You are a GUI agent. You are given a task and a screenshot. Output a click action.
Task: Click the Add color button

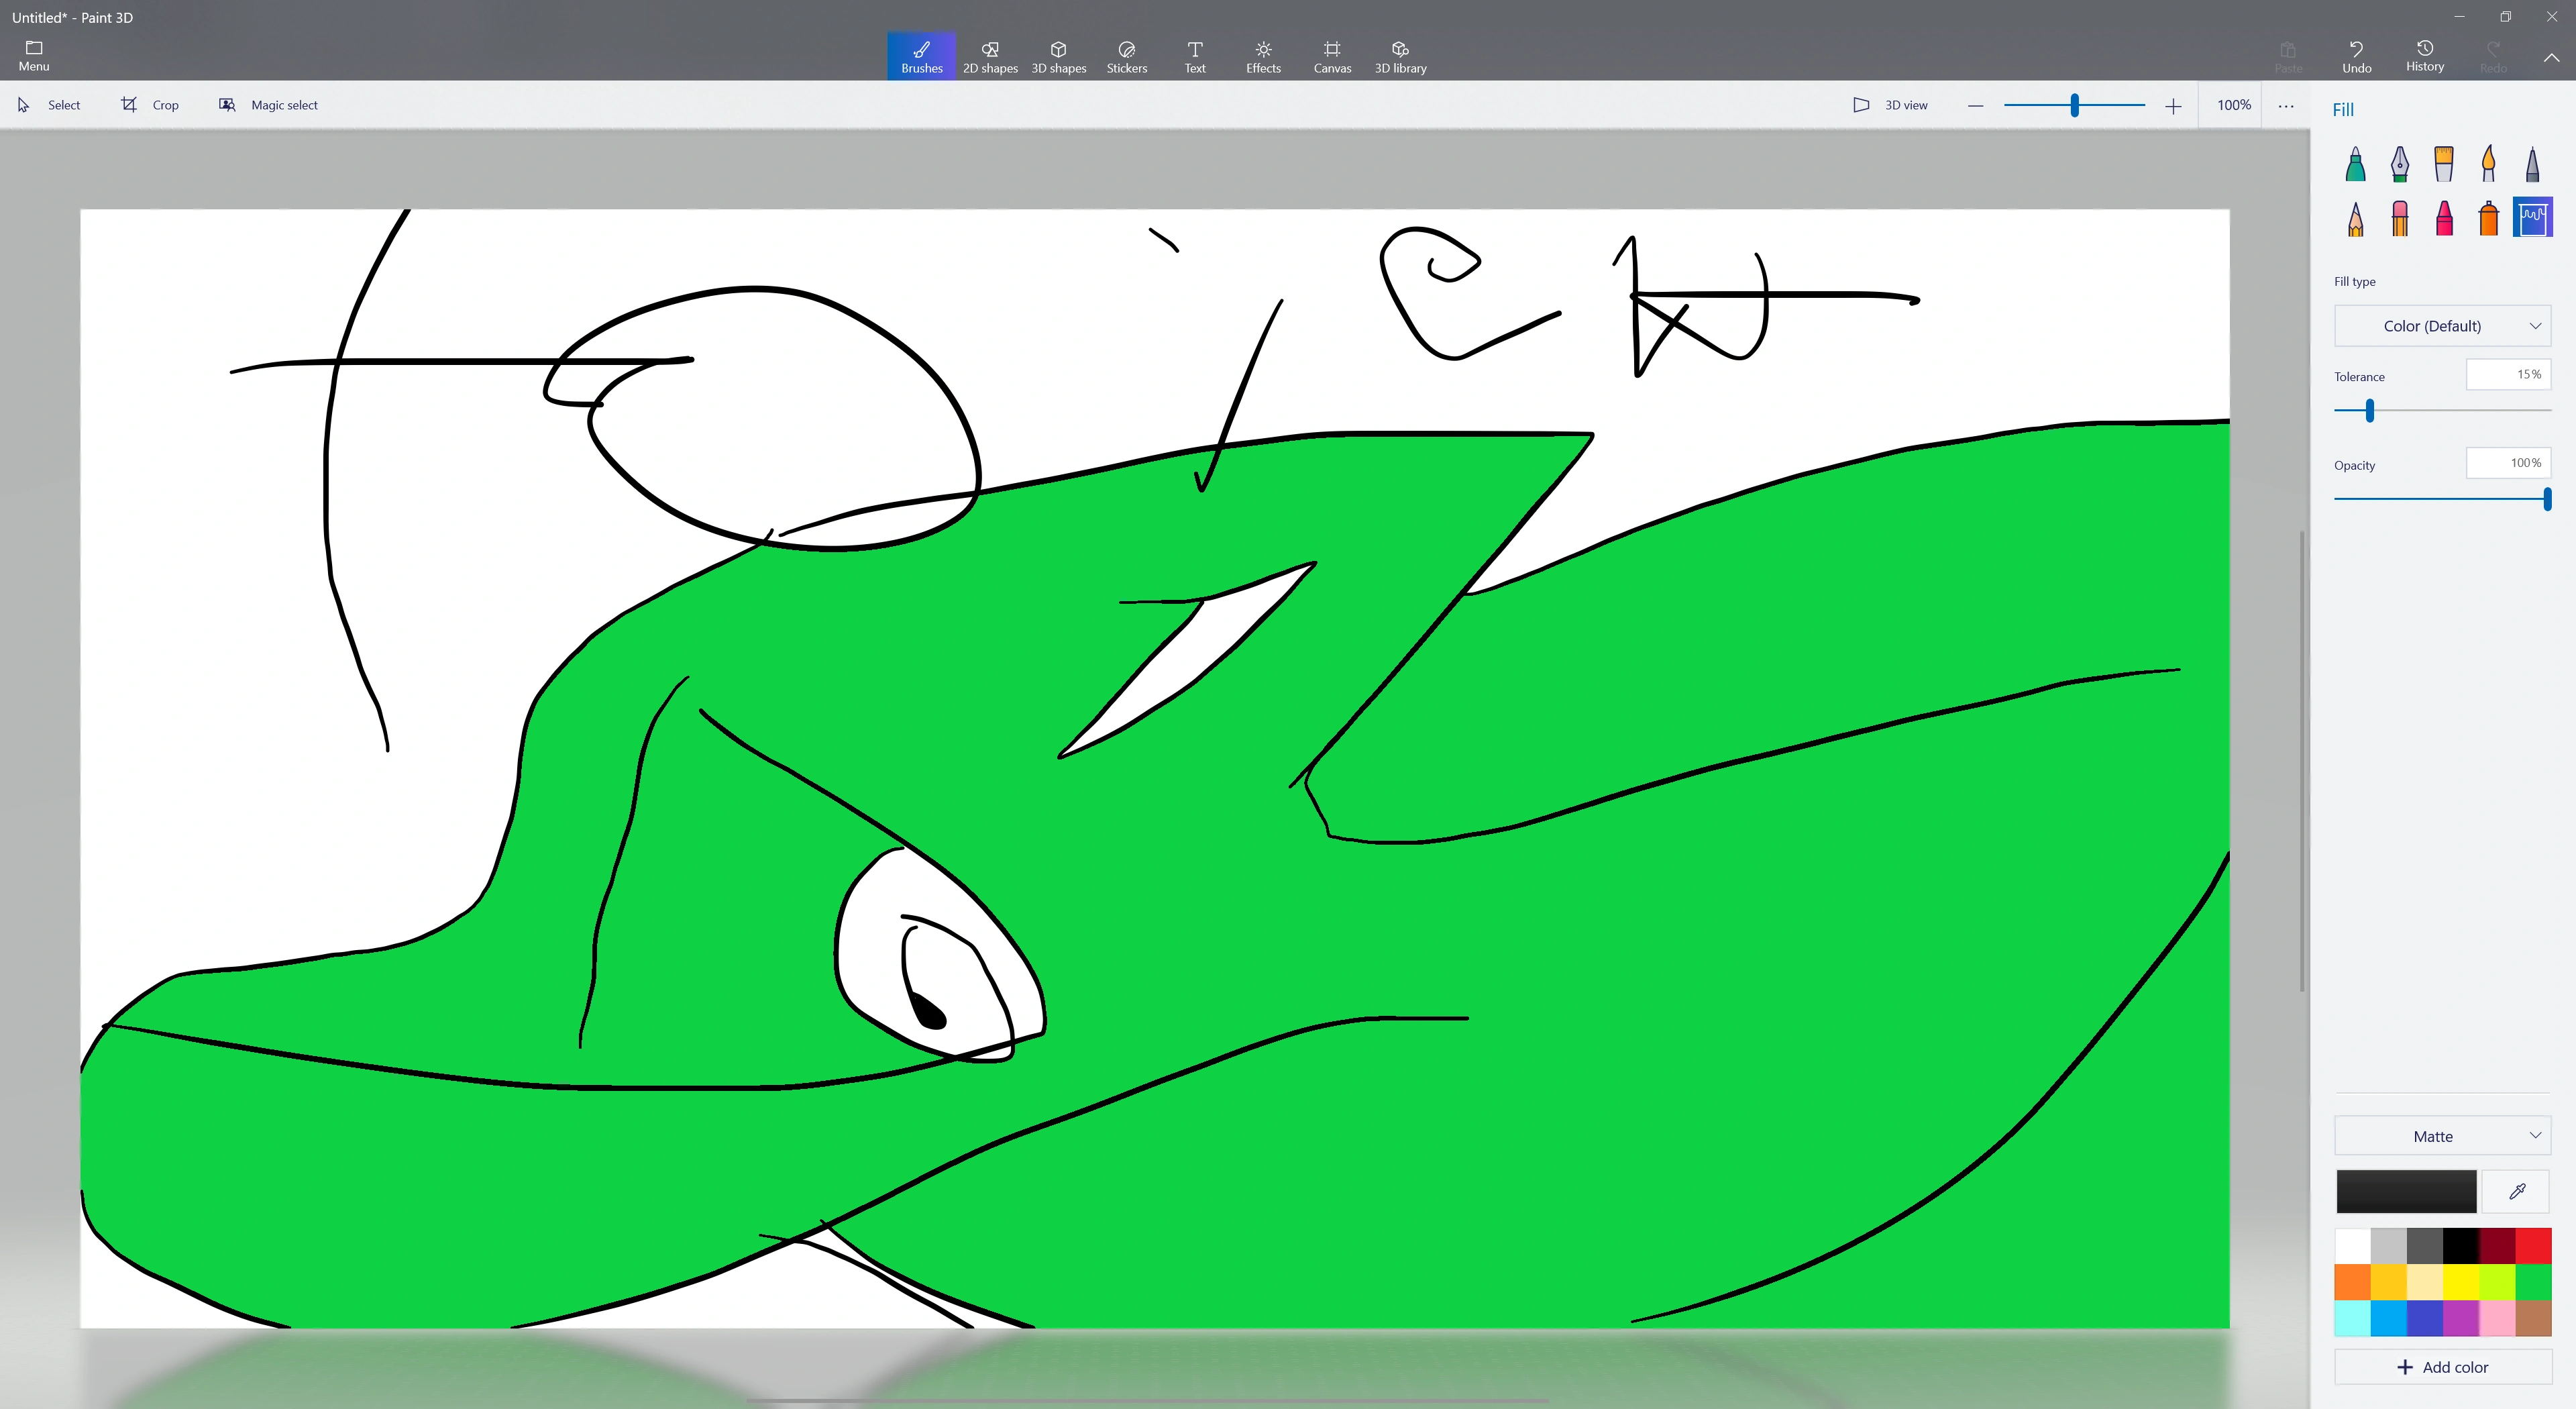point(2441,1367)
